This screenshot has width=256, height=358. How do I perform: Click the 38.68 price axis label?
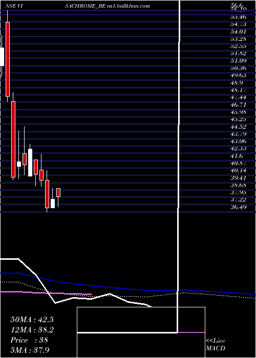tap(239, 185)
